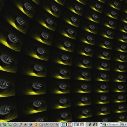Launch the red star icon in panel
This screenshot has height=127, width=127.
(25, 124)
